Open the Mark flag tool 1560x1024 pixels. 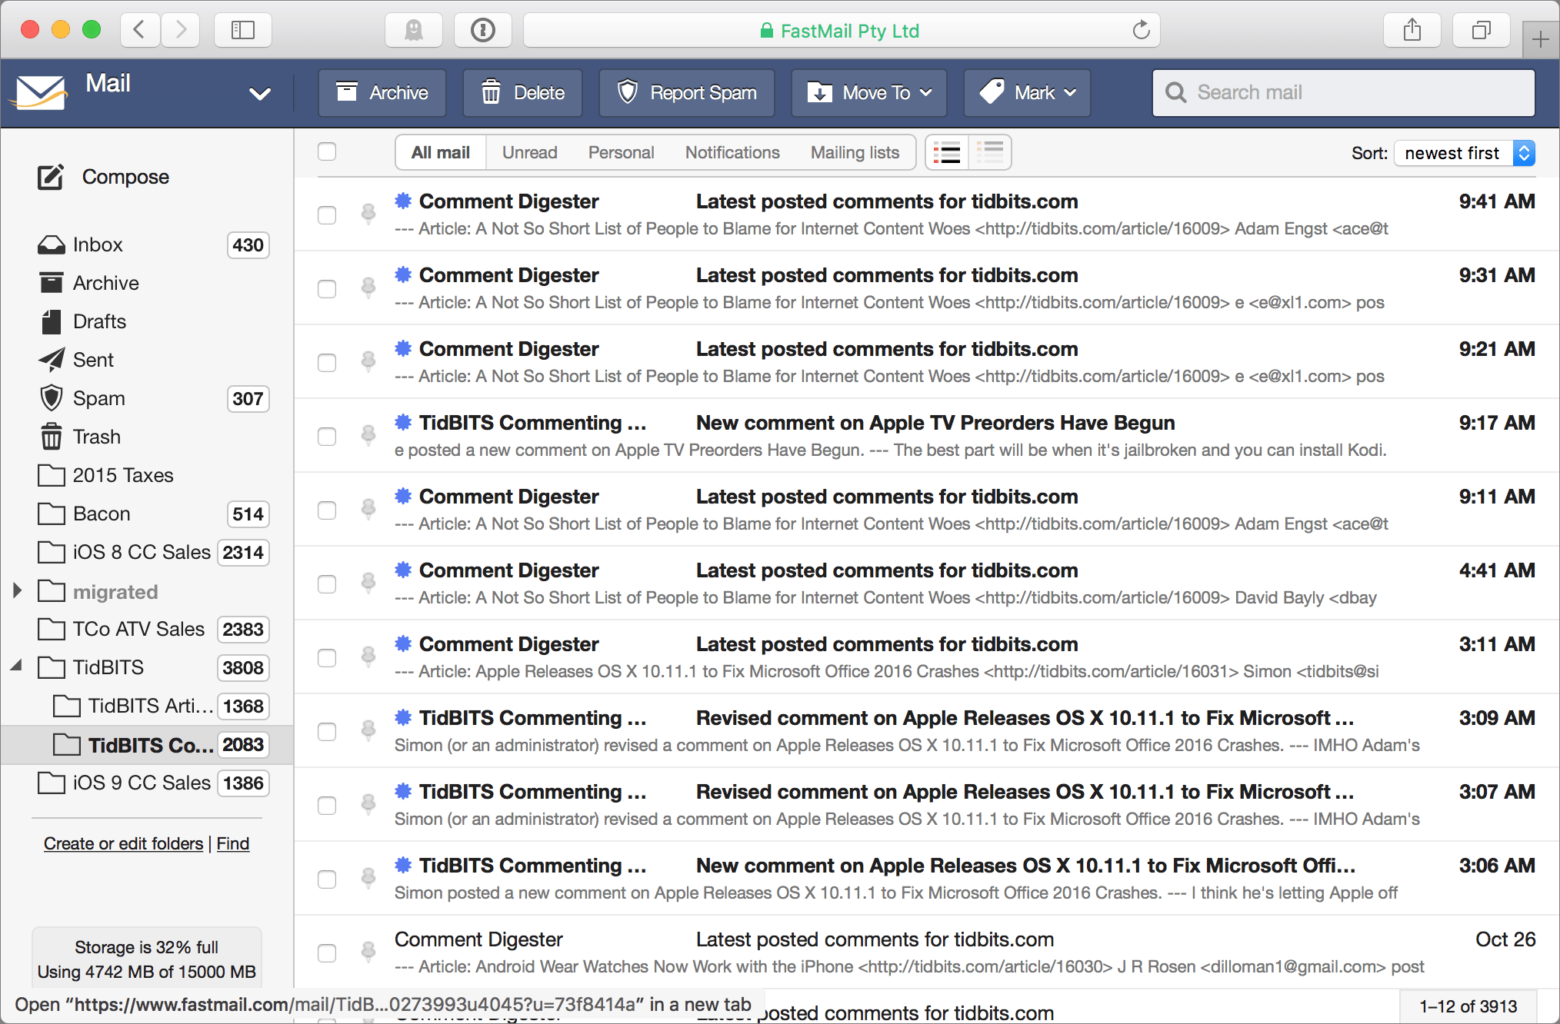[994, 92]
